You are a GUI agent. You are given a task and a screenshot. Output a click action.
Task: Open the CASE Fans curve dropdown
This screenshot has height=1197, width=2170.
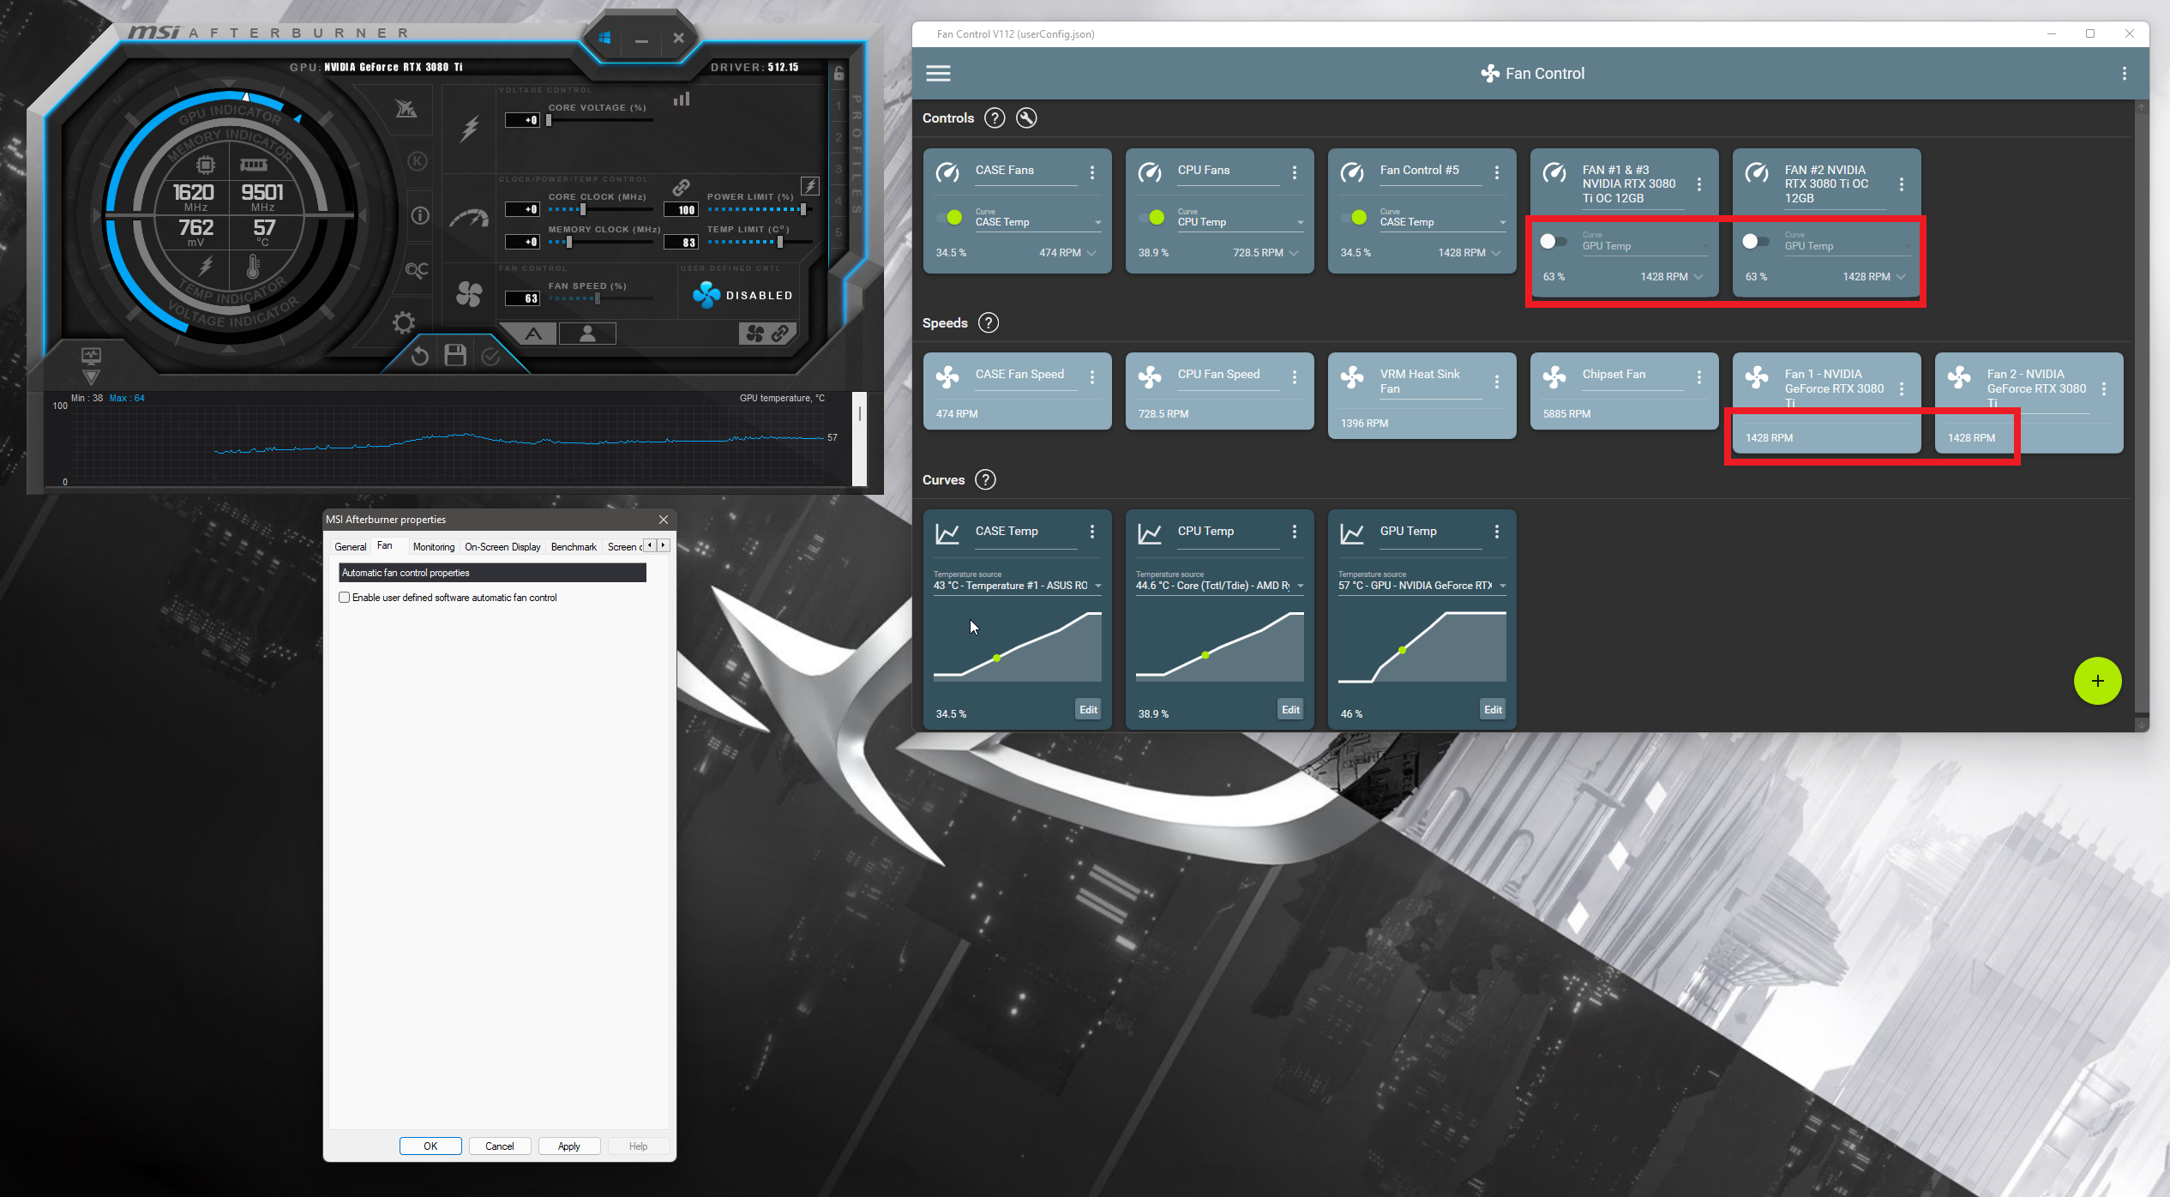[x=1097, y=223]
